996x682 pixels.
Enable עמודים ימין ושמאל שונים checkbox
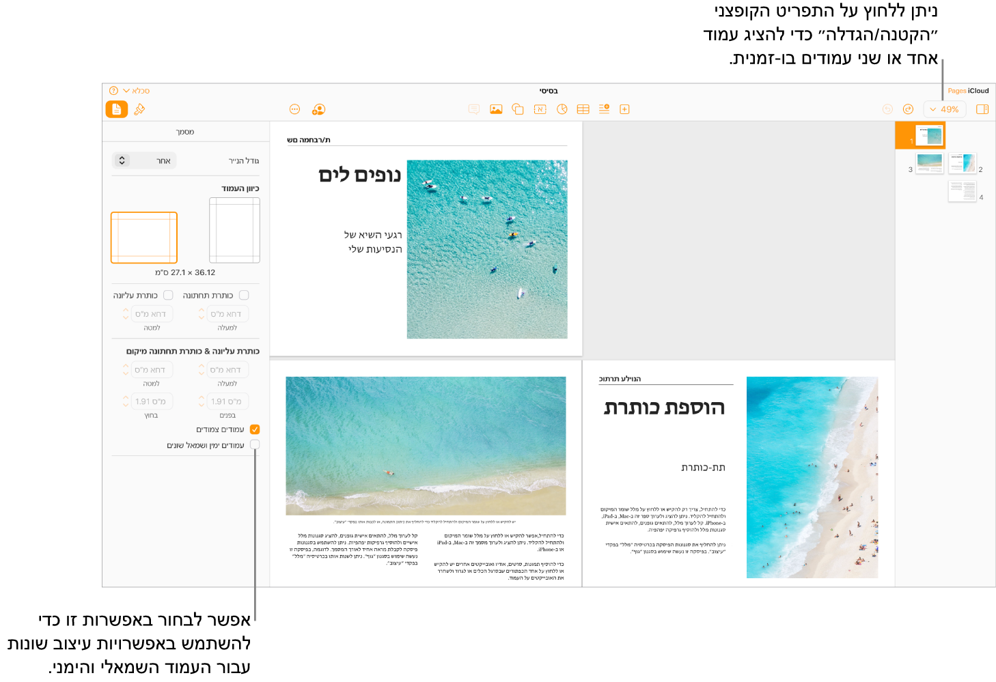click(254, 444)
